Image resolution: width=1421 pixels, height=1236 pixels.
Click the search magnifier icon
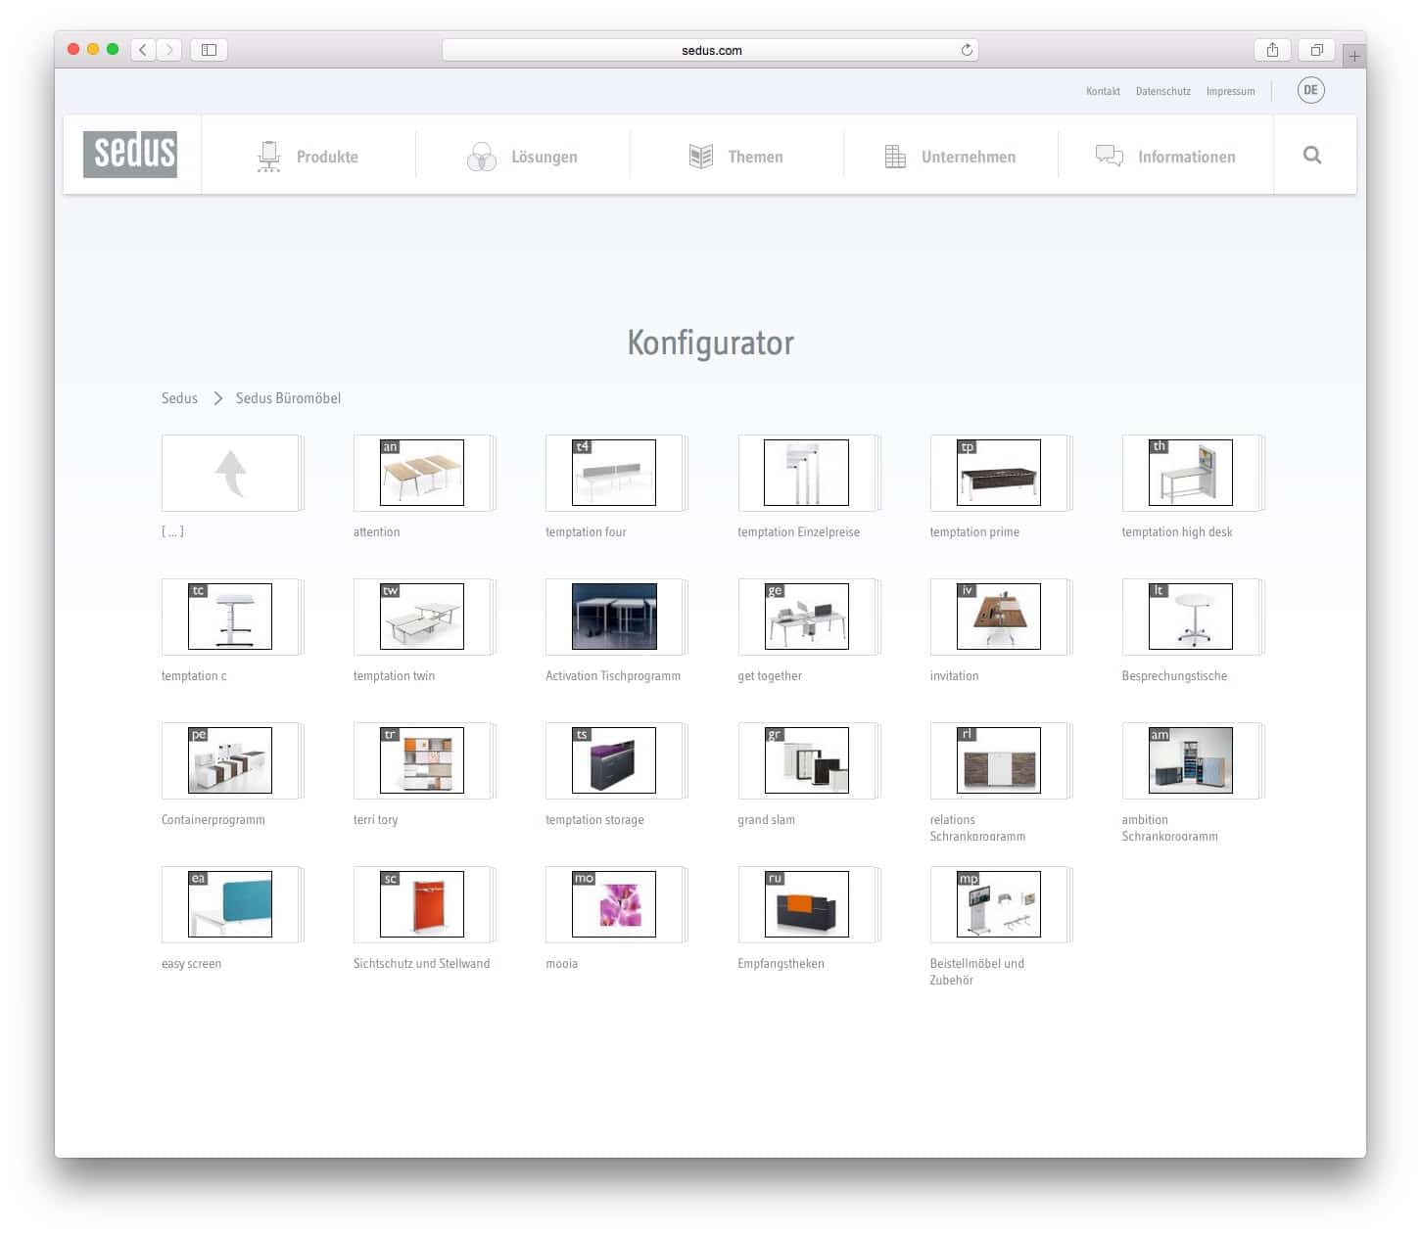1312,156
